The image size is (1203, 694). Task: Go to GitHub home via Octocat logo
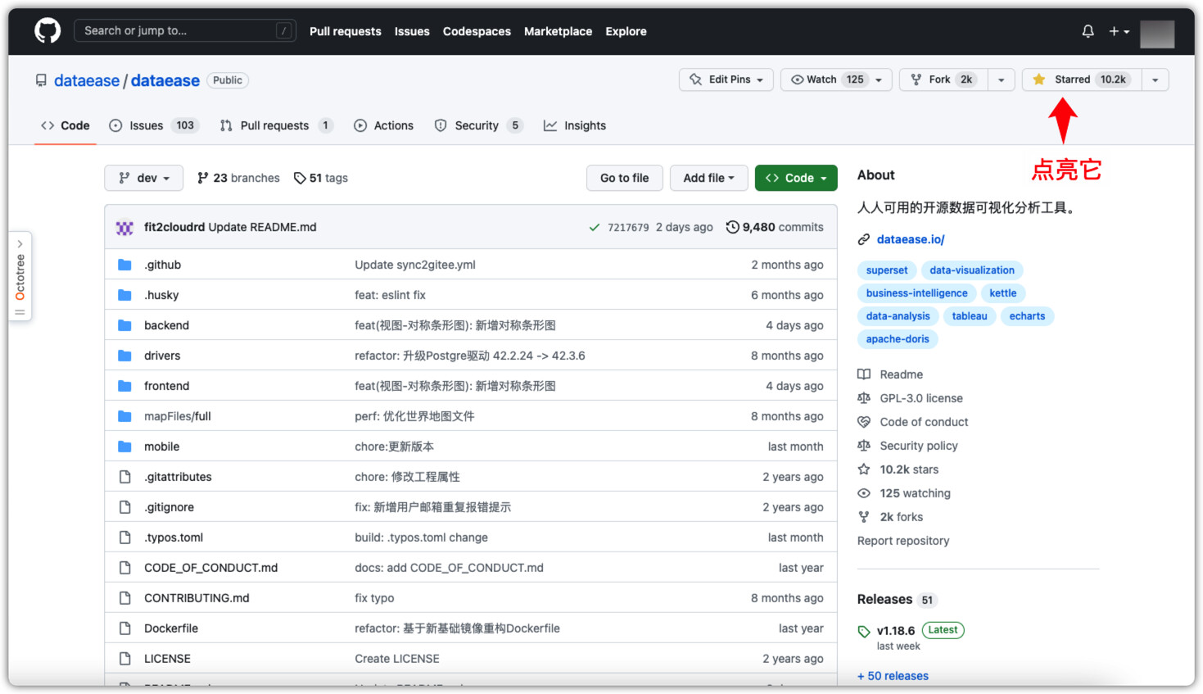(47, 31)
